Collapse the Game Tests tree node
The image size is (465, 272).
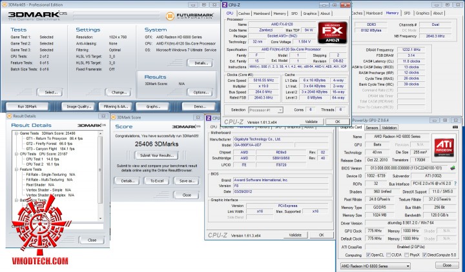coord(17,133)
